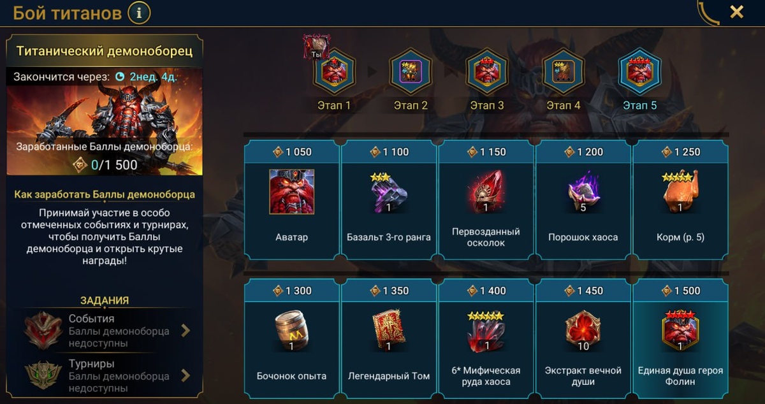Switch to Этап 2 stage
Image resolution: width=765 pixels, height=404 pixels.
coord(411,71)
